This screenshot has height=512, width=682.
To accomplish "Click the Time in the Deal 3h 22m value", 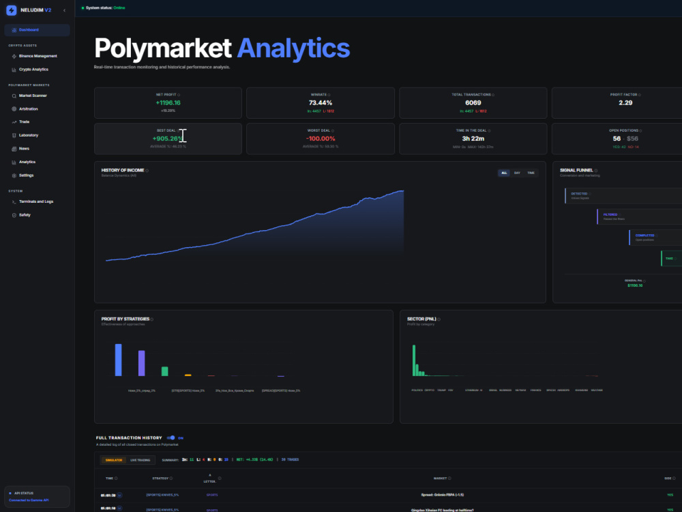I will coord(473,139).
